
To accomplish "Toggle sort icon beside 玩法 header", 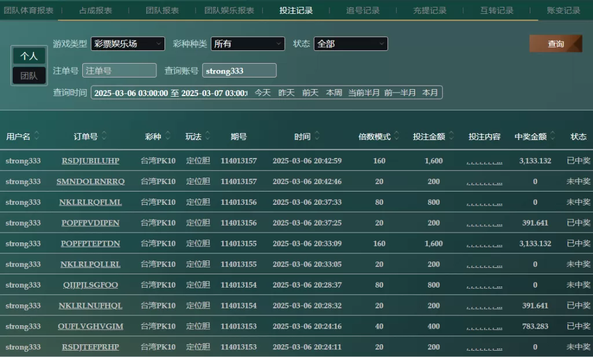I will pos(208,137).
